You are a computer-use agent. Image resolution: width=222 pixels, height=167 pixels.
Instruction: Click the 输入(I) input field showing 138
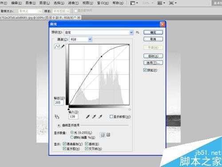[73, 117]
